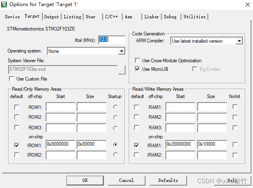Switch to the C/C++ tab
The height and width of the screenshot is (188, 253).
[x=112, y=17]
